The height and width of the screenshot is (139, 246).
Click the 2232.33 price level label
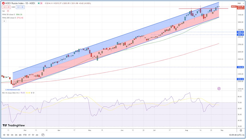click(x=240, y=79)
